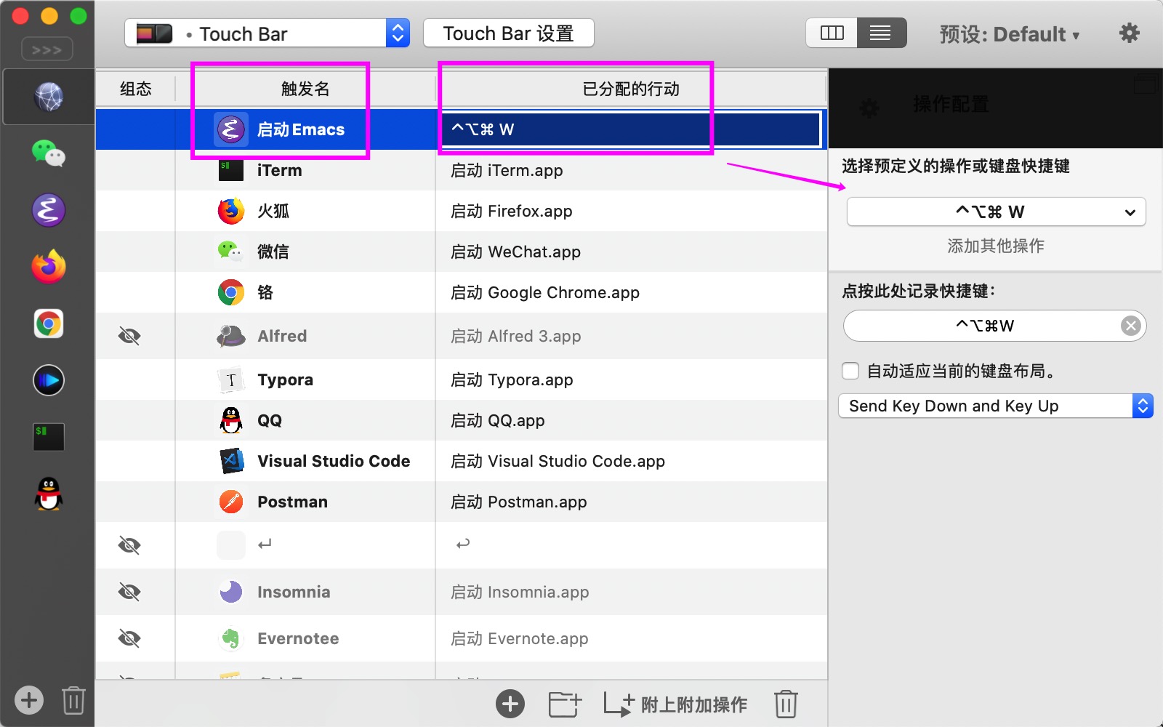The image size is (1163, 727).
Task: Click the Firefox icon in the 火狐 row
Action: (x=231, y=211)
